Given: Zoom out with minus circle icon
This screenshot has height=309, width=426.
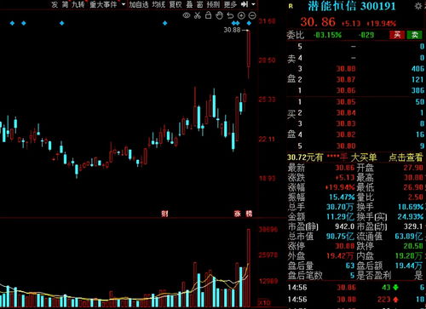Looking at the screenshot, I should tap(252, 15).
